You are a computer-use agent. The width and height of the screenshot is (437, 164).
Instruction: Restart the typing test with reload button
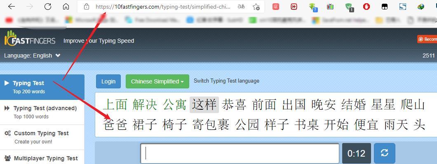(385, 153)
